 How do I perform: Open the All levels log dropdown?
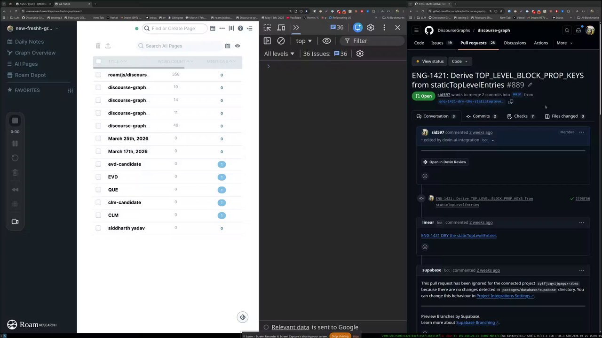(x=279, y=54)
